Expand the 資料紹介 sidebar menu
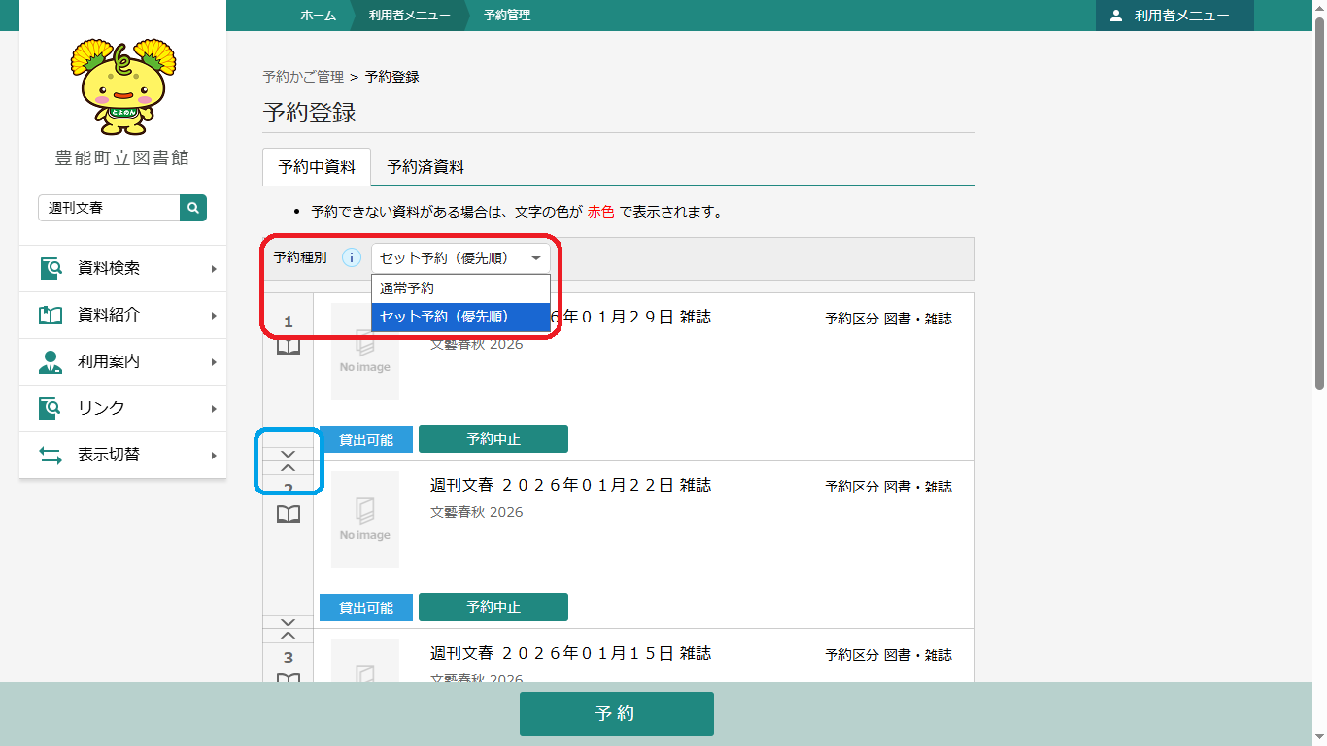Image resolution: width=1327 pixels, height=746 pixels. pyautogui.click(x=122, y=315)
